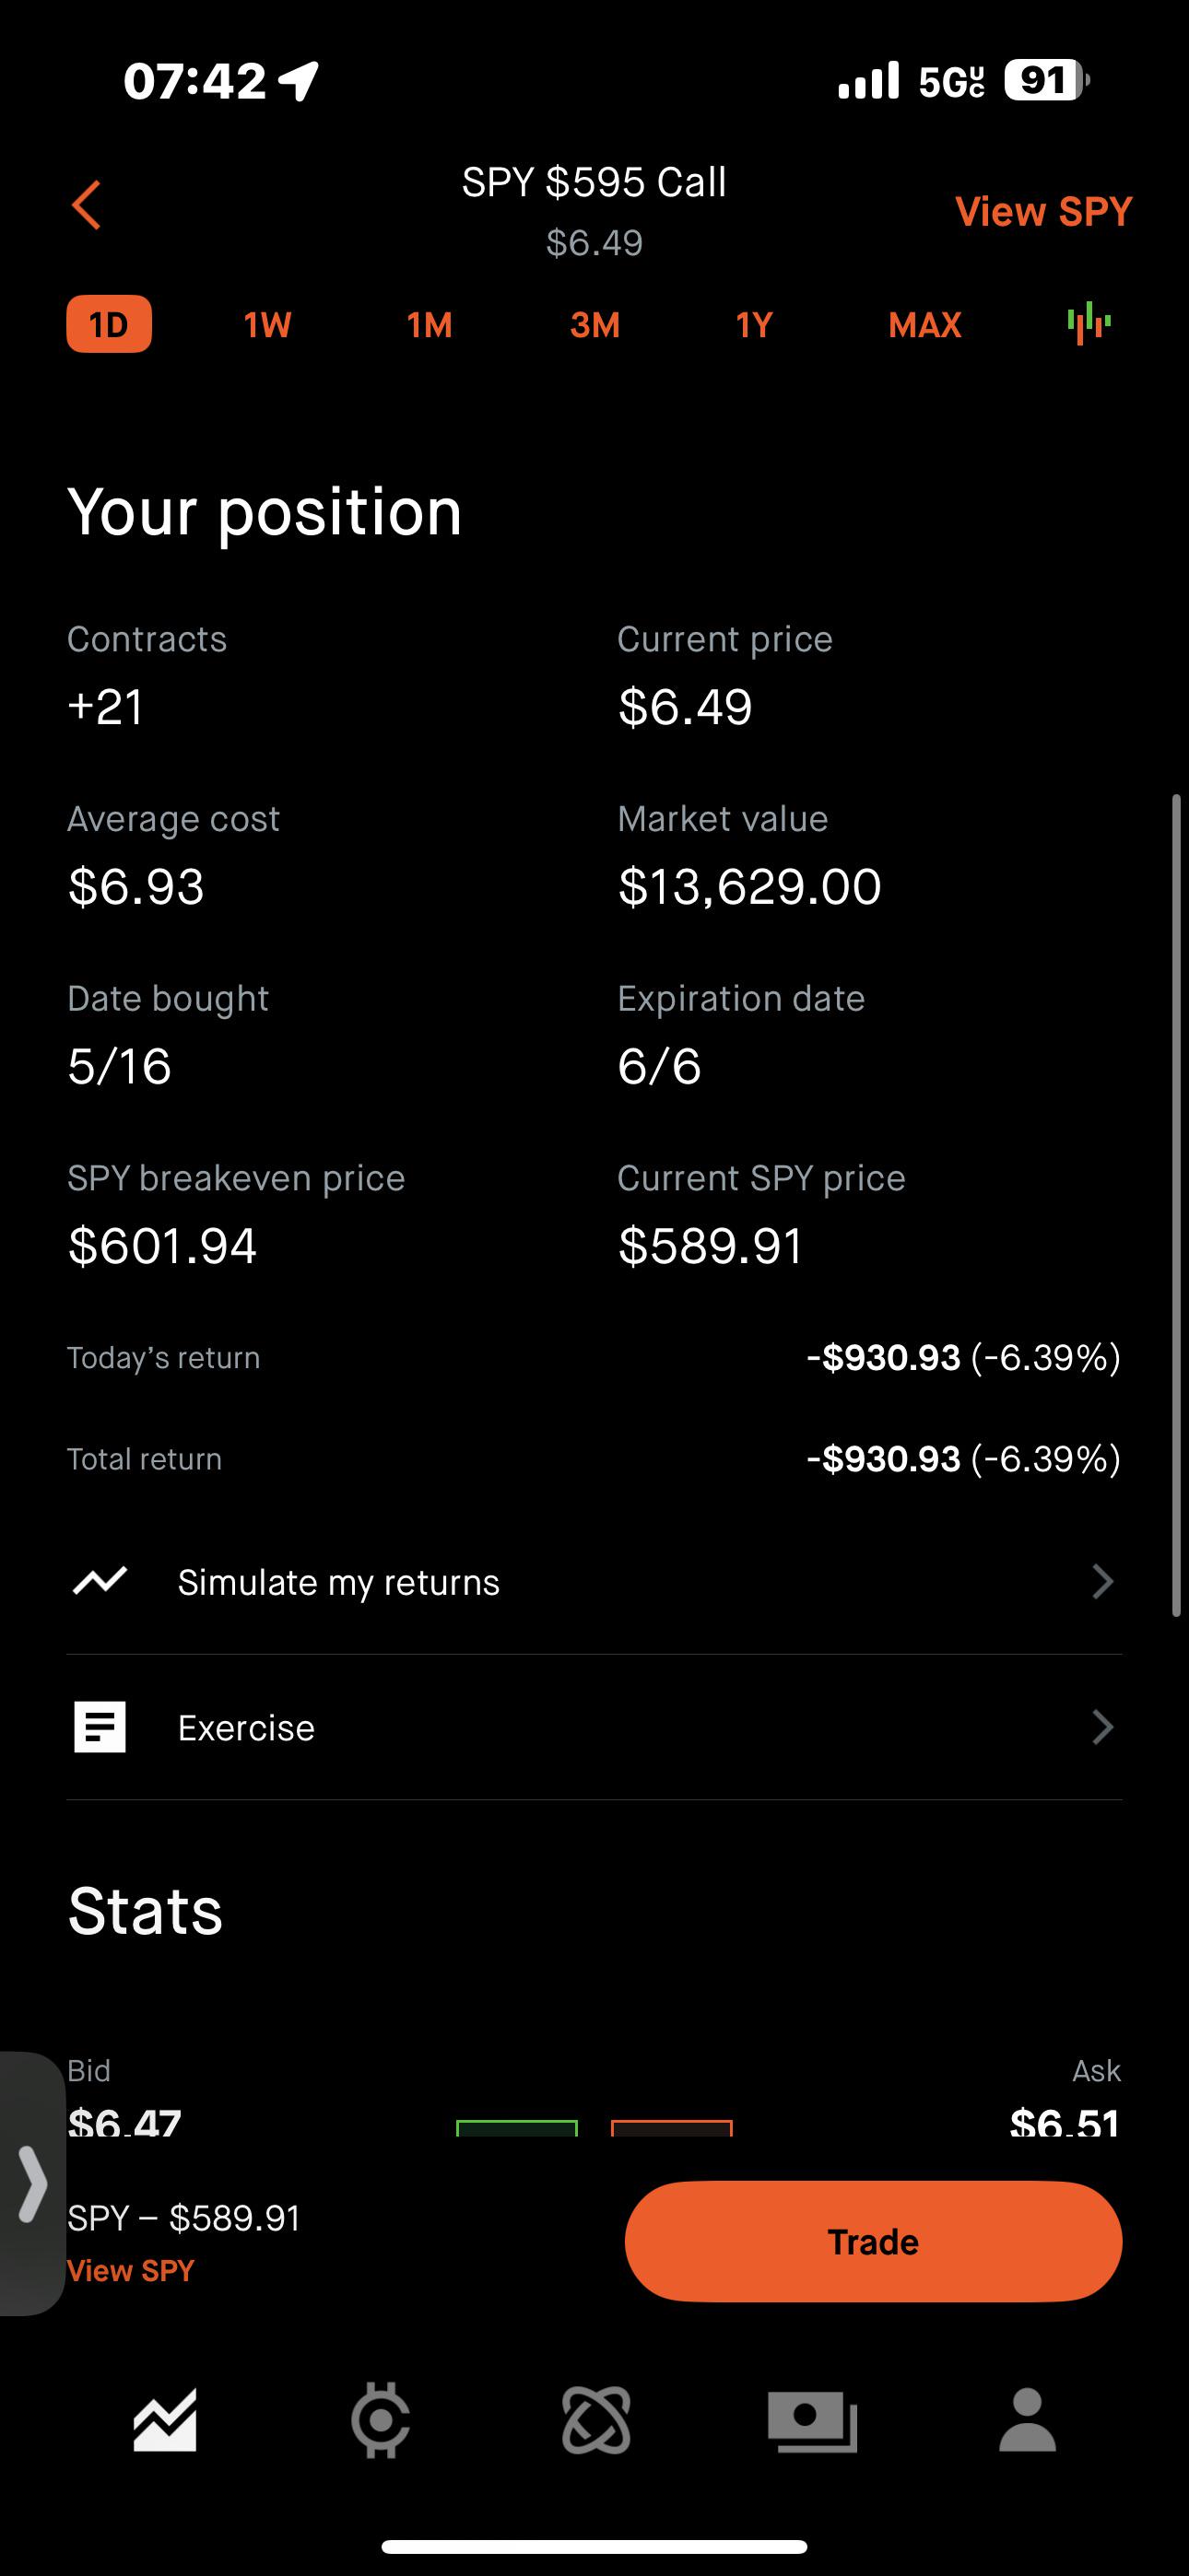Open View SPY link near bottom
Viewport: 1189px width, 2576px height.
tap(130, 2271)
